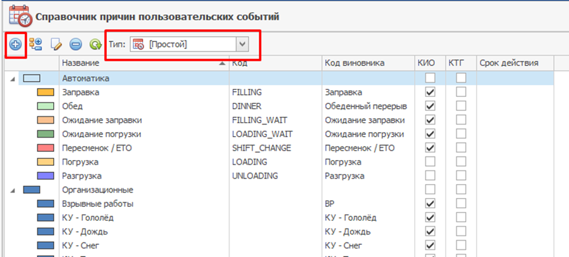The width and height of the screenshot is (569, 257).
Task: Click the event type icon inside the Тип combo box
Action: click(x=138, y=44)
